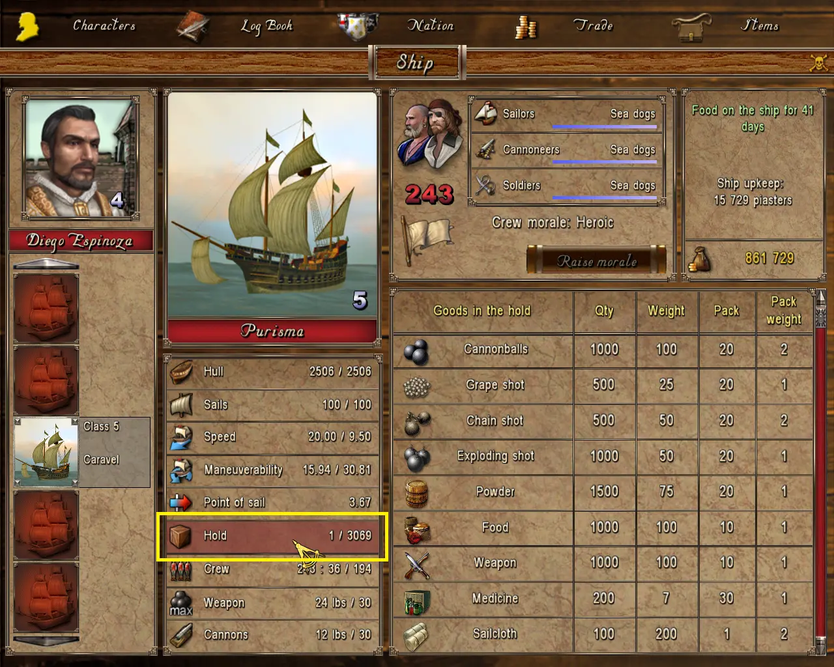Select the Class 5 Caravel ship slot
The height and width of the screenshot is (667, 834).
point(82,452)
